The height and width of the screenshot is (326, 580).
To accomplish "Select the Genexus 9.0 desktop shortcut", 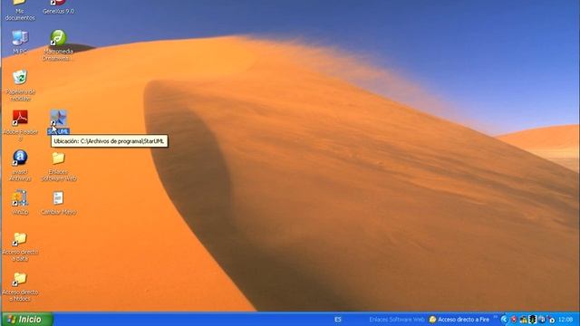I will pyautogui.click(x=58, y=7).
